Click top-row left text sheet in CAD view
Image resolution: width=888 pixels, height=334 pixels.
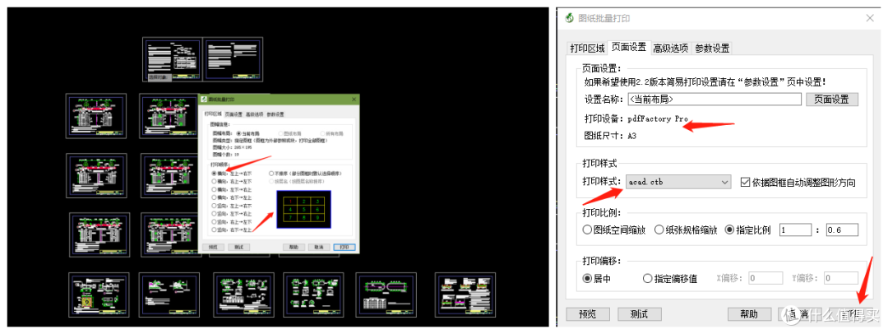172,59
